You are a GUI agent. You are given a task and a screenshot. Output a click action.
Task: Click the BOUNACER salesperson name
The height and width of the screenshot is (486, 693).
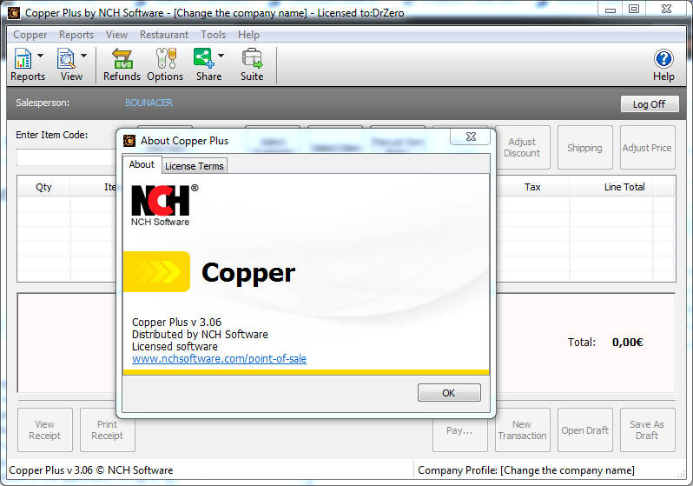click(149, 103)
